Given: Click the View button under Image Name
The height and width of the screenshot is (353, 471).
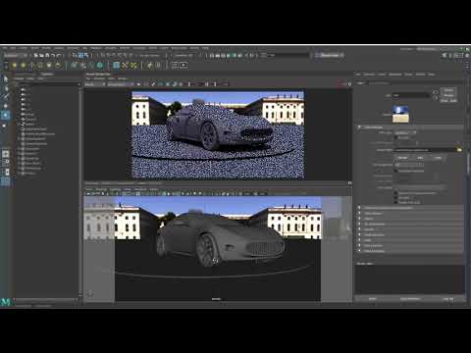Looking at the screenshot, I should (438, 158).
